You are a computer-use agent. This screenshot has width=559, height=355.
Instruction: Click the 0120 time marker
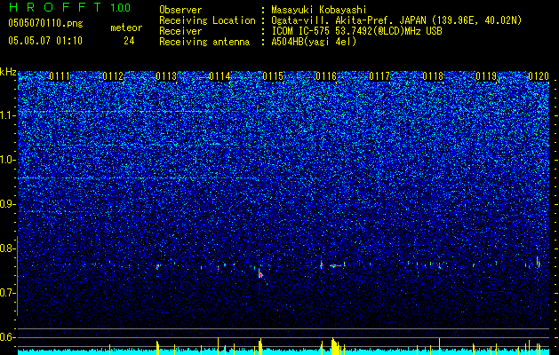tap(539, 76)
